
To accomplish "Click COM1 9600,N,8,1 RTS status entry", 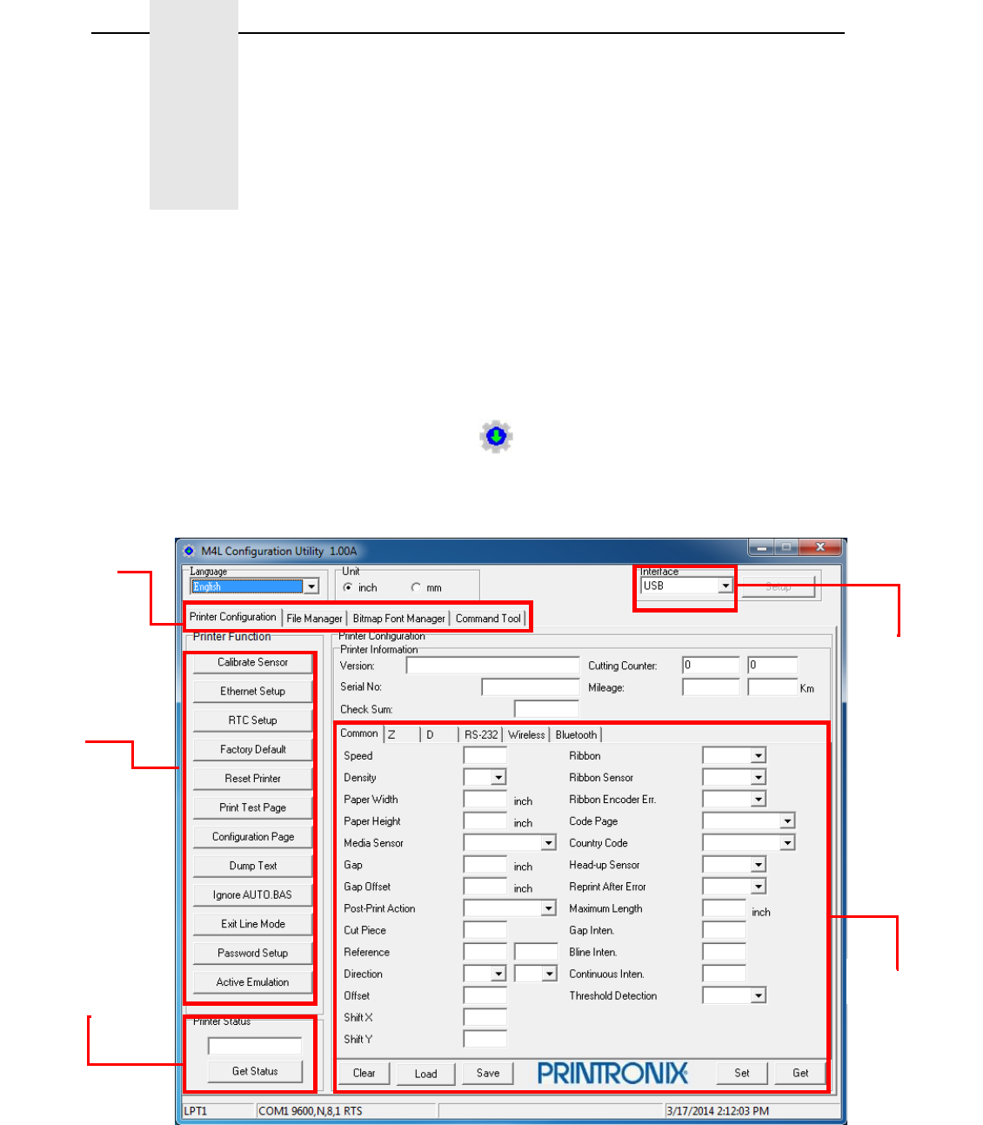I will click(x=346, y=1111).
